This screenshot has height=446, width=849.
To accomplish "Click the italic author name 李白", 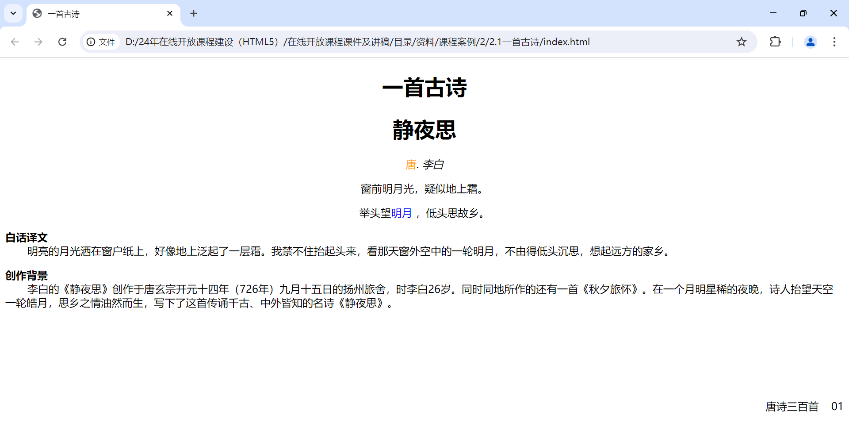I will 433,165.
